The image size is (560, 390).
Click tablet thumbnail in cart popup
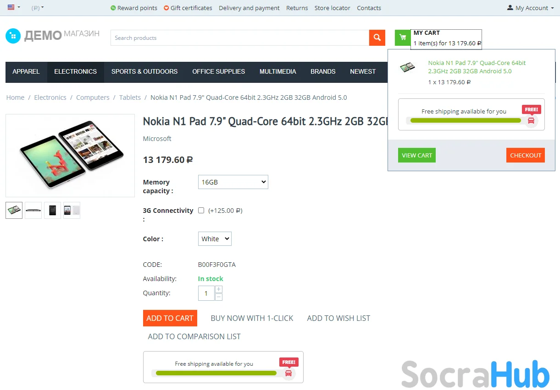[x=407, y=67]
